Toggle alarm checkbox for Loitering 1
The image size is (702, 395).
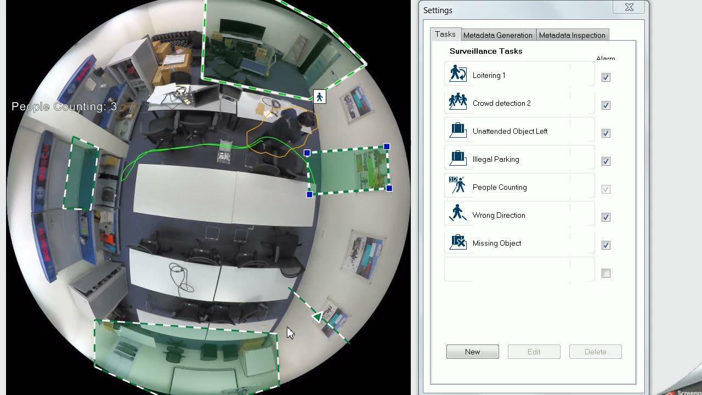coord(606,77)
